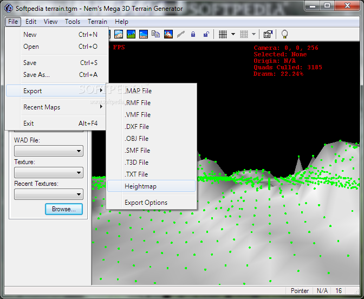The width and height of the screenshot is (364, 299).
Task: Select Heightmap export option
Action: click(x=151, y=186)
